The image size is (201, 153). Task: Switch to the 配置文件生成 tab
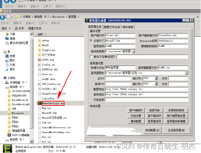pyautogui.click(x=112, y=27)
